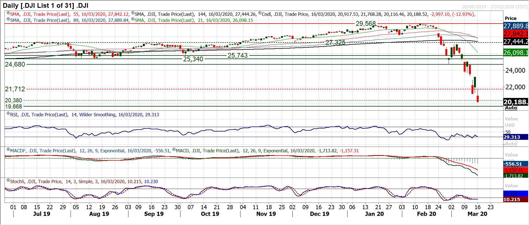Click the date range 26/06/2019 - 27/03/2020
Image resolution: width=529 pixels, height=225 pixels.
(x=495, y=7)
